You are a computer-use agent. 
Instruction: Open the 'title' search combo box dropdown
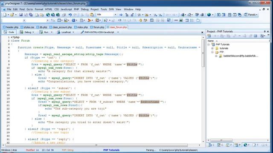tap(115, 15)
